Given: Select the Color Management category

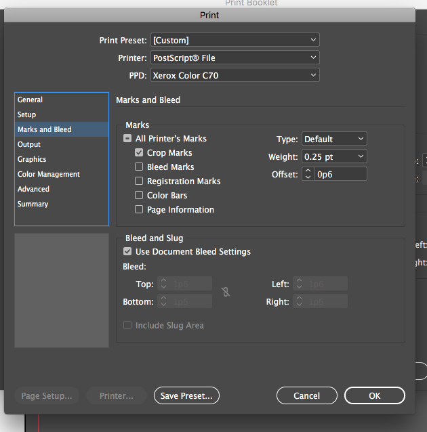Looking at the screenshot, I should pos(62,174).
